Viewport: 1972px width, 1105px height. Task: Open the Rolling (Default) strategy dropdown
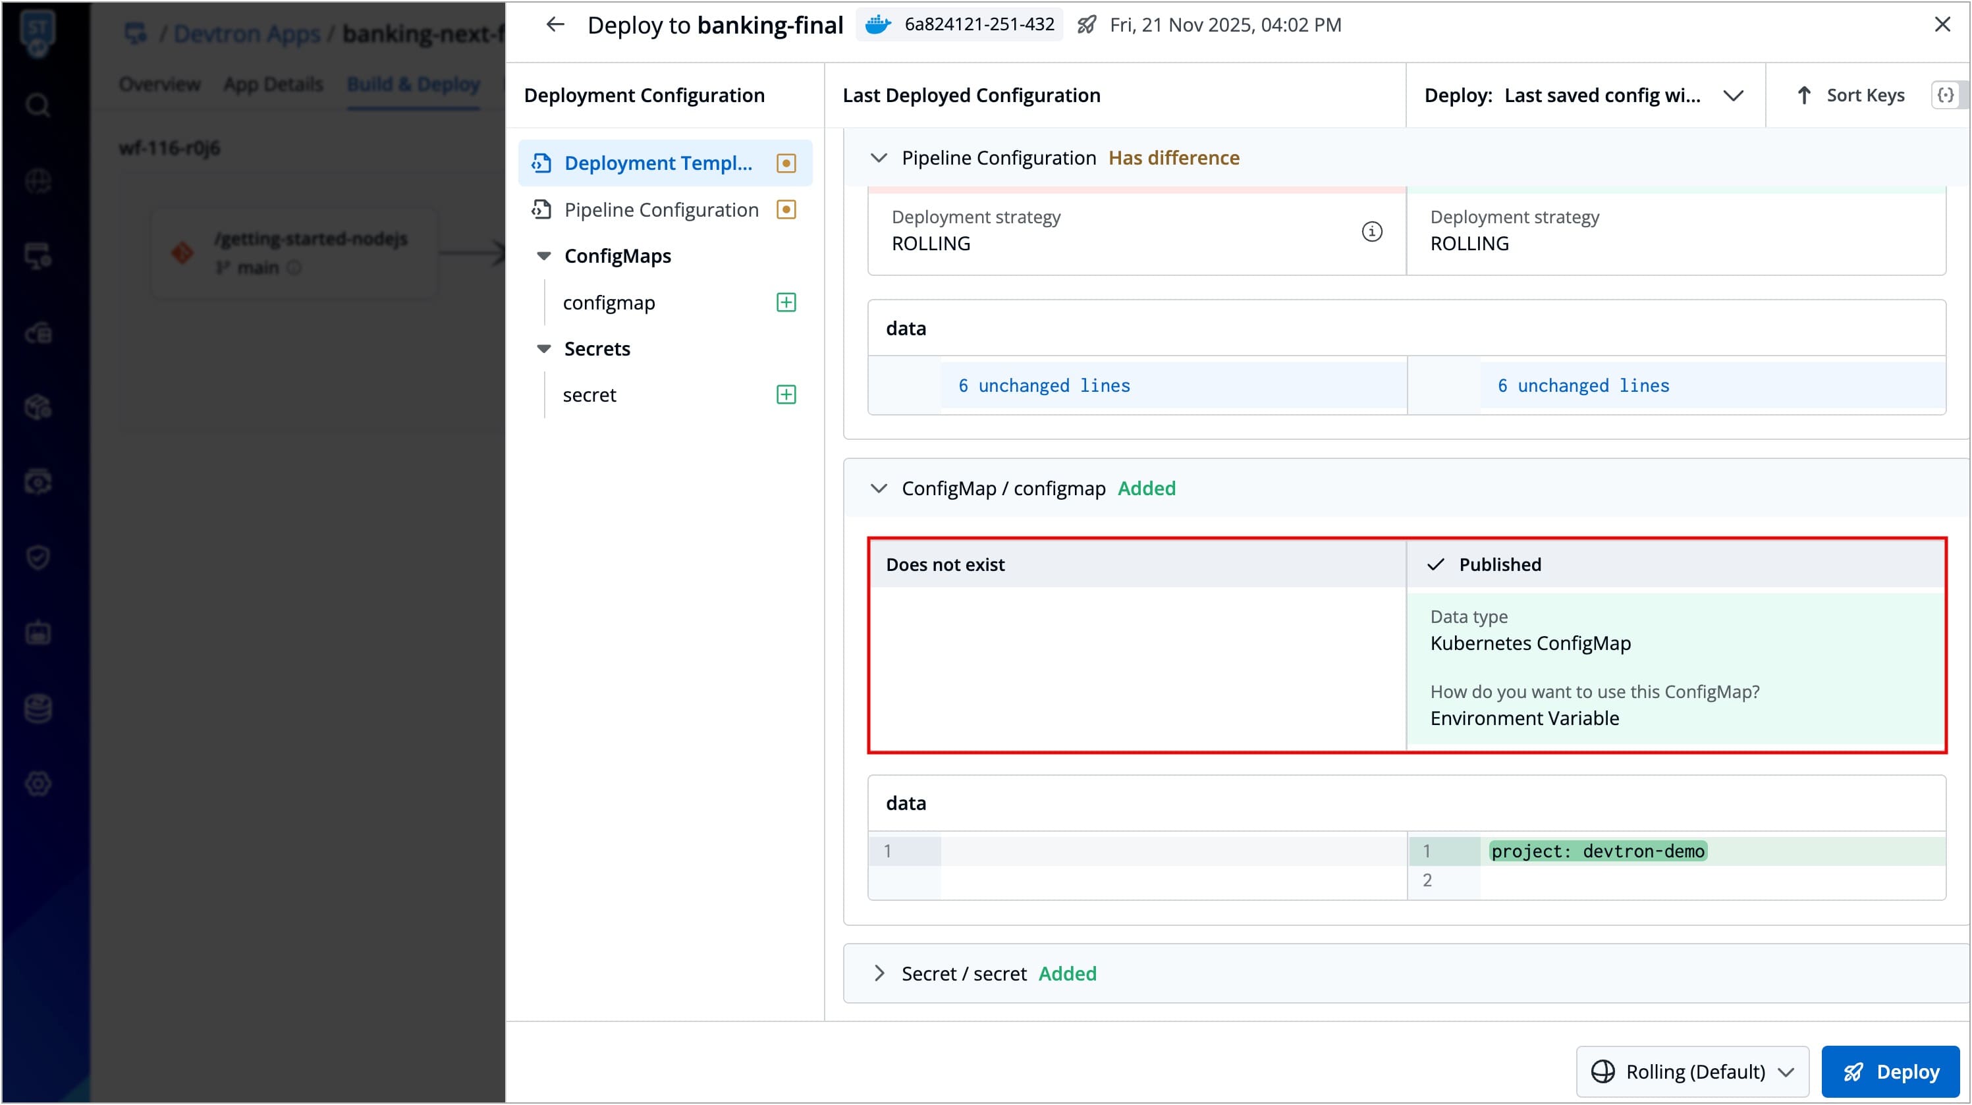pos(1692,1071)
